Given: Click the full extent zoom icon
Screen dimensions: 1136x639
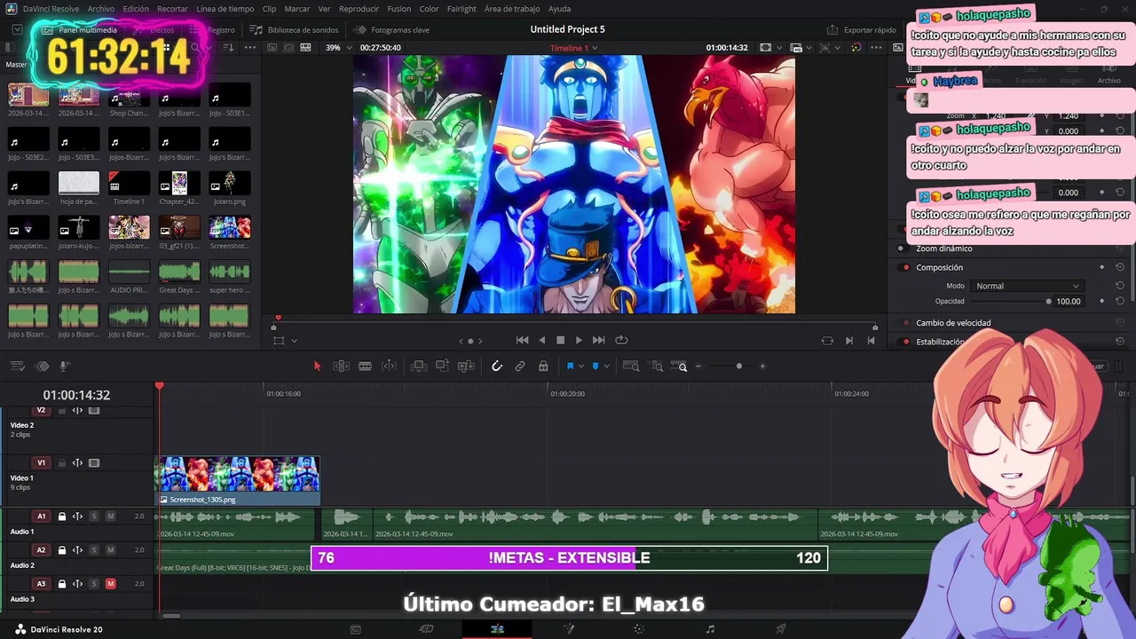Looking at the screenshot, I should click(631, 366).
